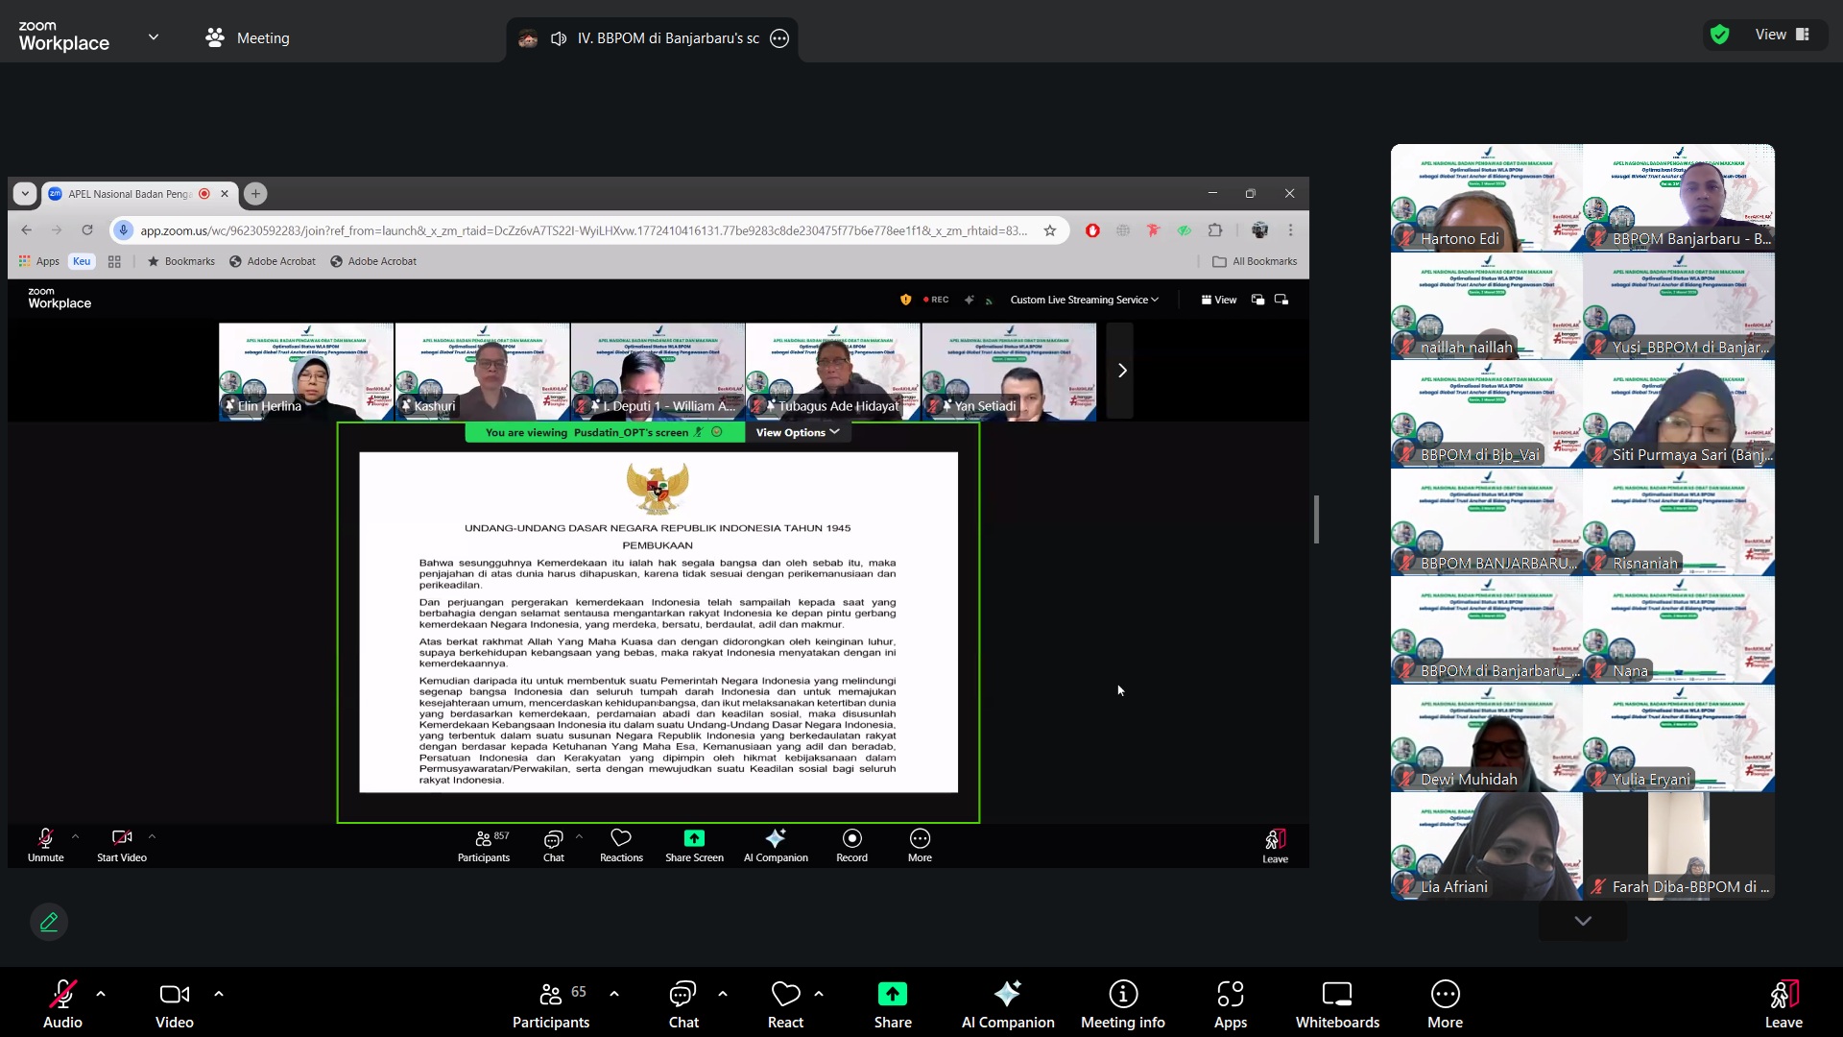Image resolution: width=1843 pixels, height=1037 pixels.
Task: Expand the audio options caret
Action: click(x=101, y=994)
